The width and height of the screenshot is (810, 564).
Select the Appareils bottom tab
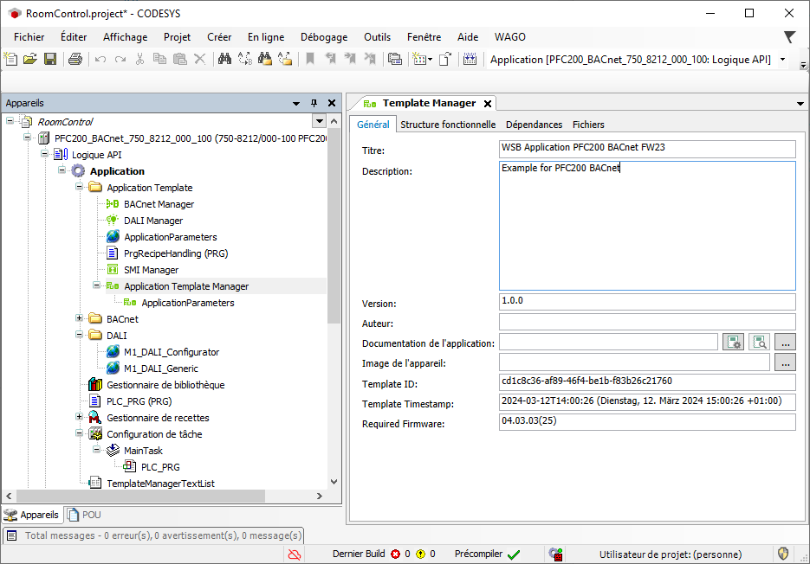(x=31, y=515)
